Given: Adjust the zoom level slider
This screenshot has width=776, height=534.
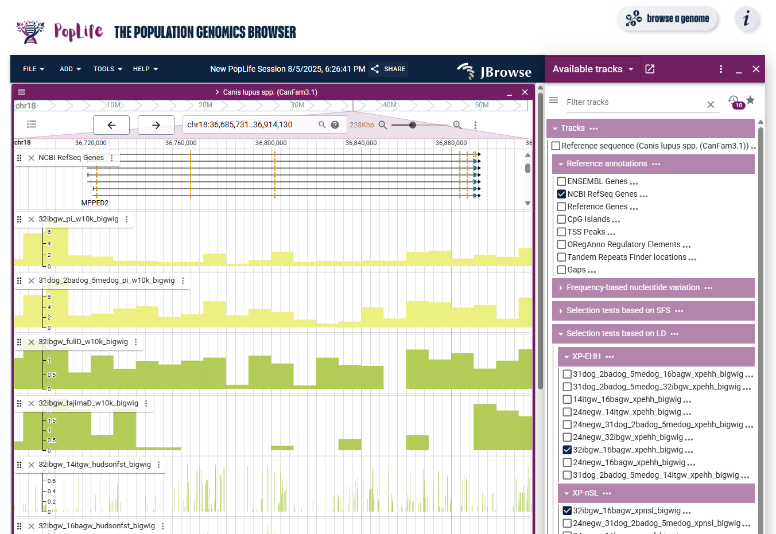Looking at the screenshot, I should pyautogui.click(x=413, y=125).
